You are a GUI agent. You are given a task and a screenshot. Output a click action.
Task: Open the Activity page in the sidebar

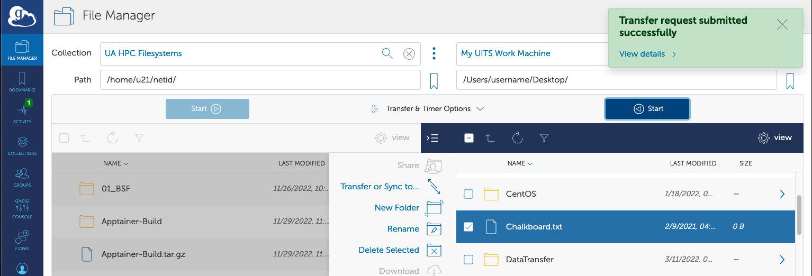click(x=22, y=113)
